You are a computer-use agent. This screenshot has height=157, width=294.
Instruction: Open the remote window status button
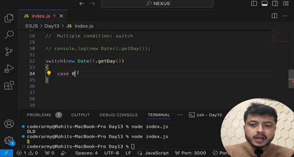click(6, 153)
